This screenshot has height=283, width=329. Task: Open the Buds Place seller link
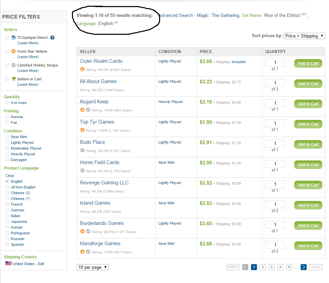coord(92,142)
